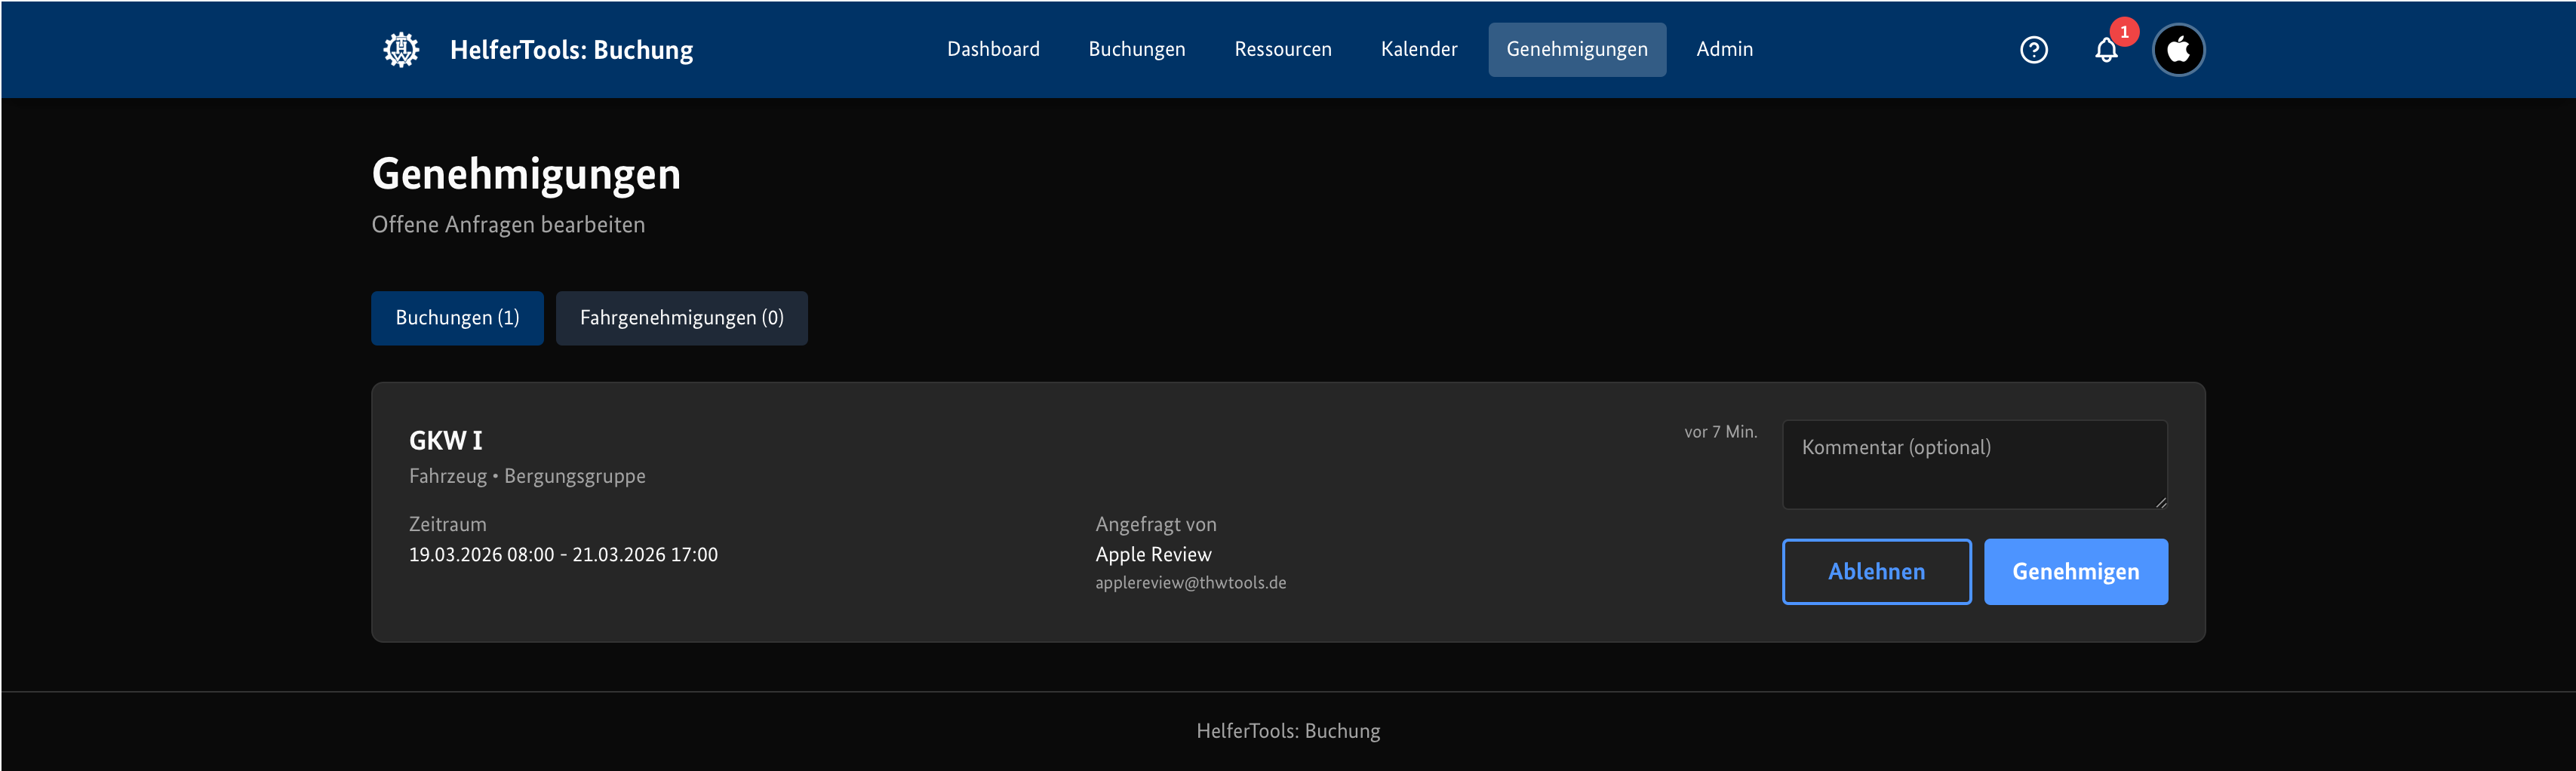This screenshot has height=771, width=2576.
Task: Open Buchungen in the top navigation
Action: coord(1136,49)
